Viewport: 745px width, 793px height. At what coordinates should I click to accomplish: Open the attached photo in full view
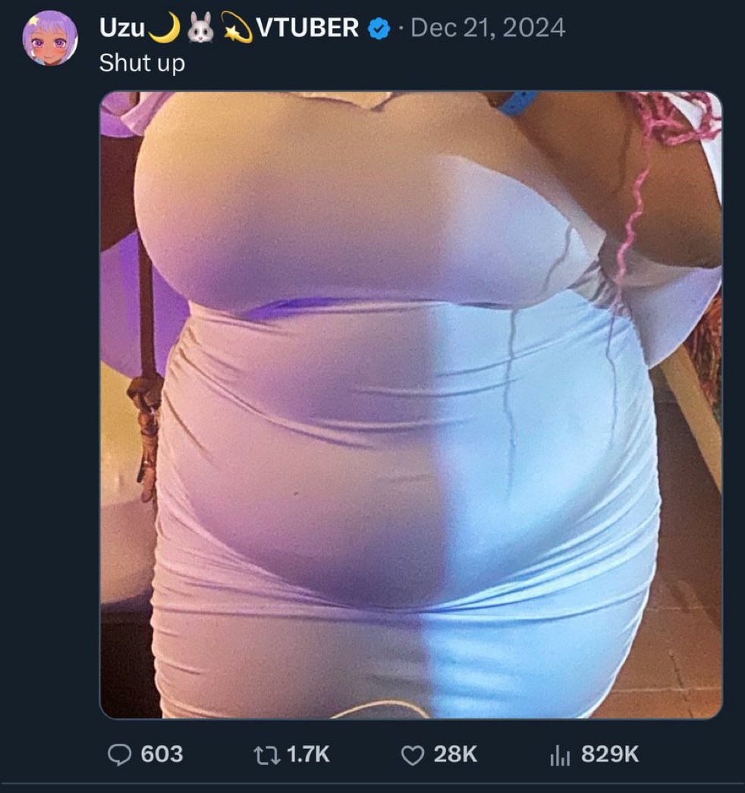coord(411,405)
